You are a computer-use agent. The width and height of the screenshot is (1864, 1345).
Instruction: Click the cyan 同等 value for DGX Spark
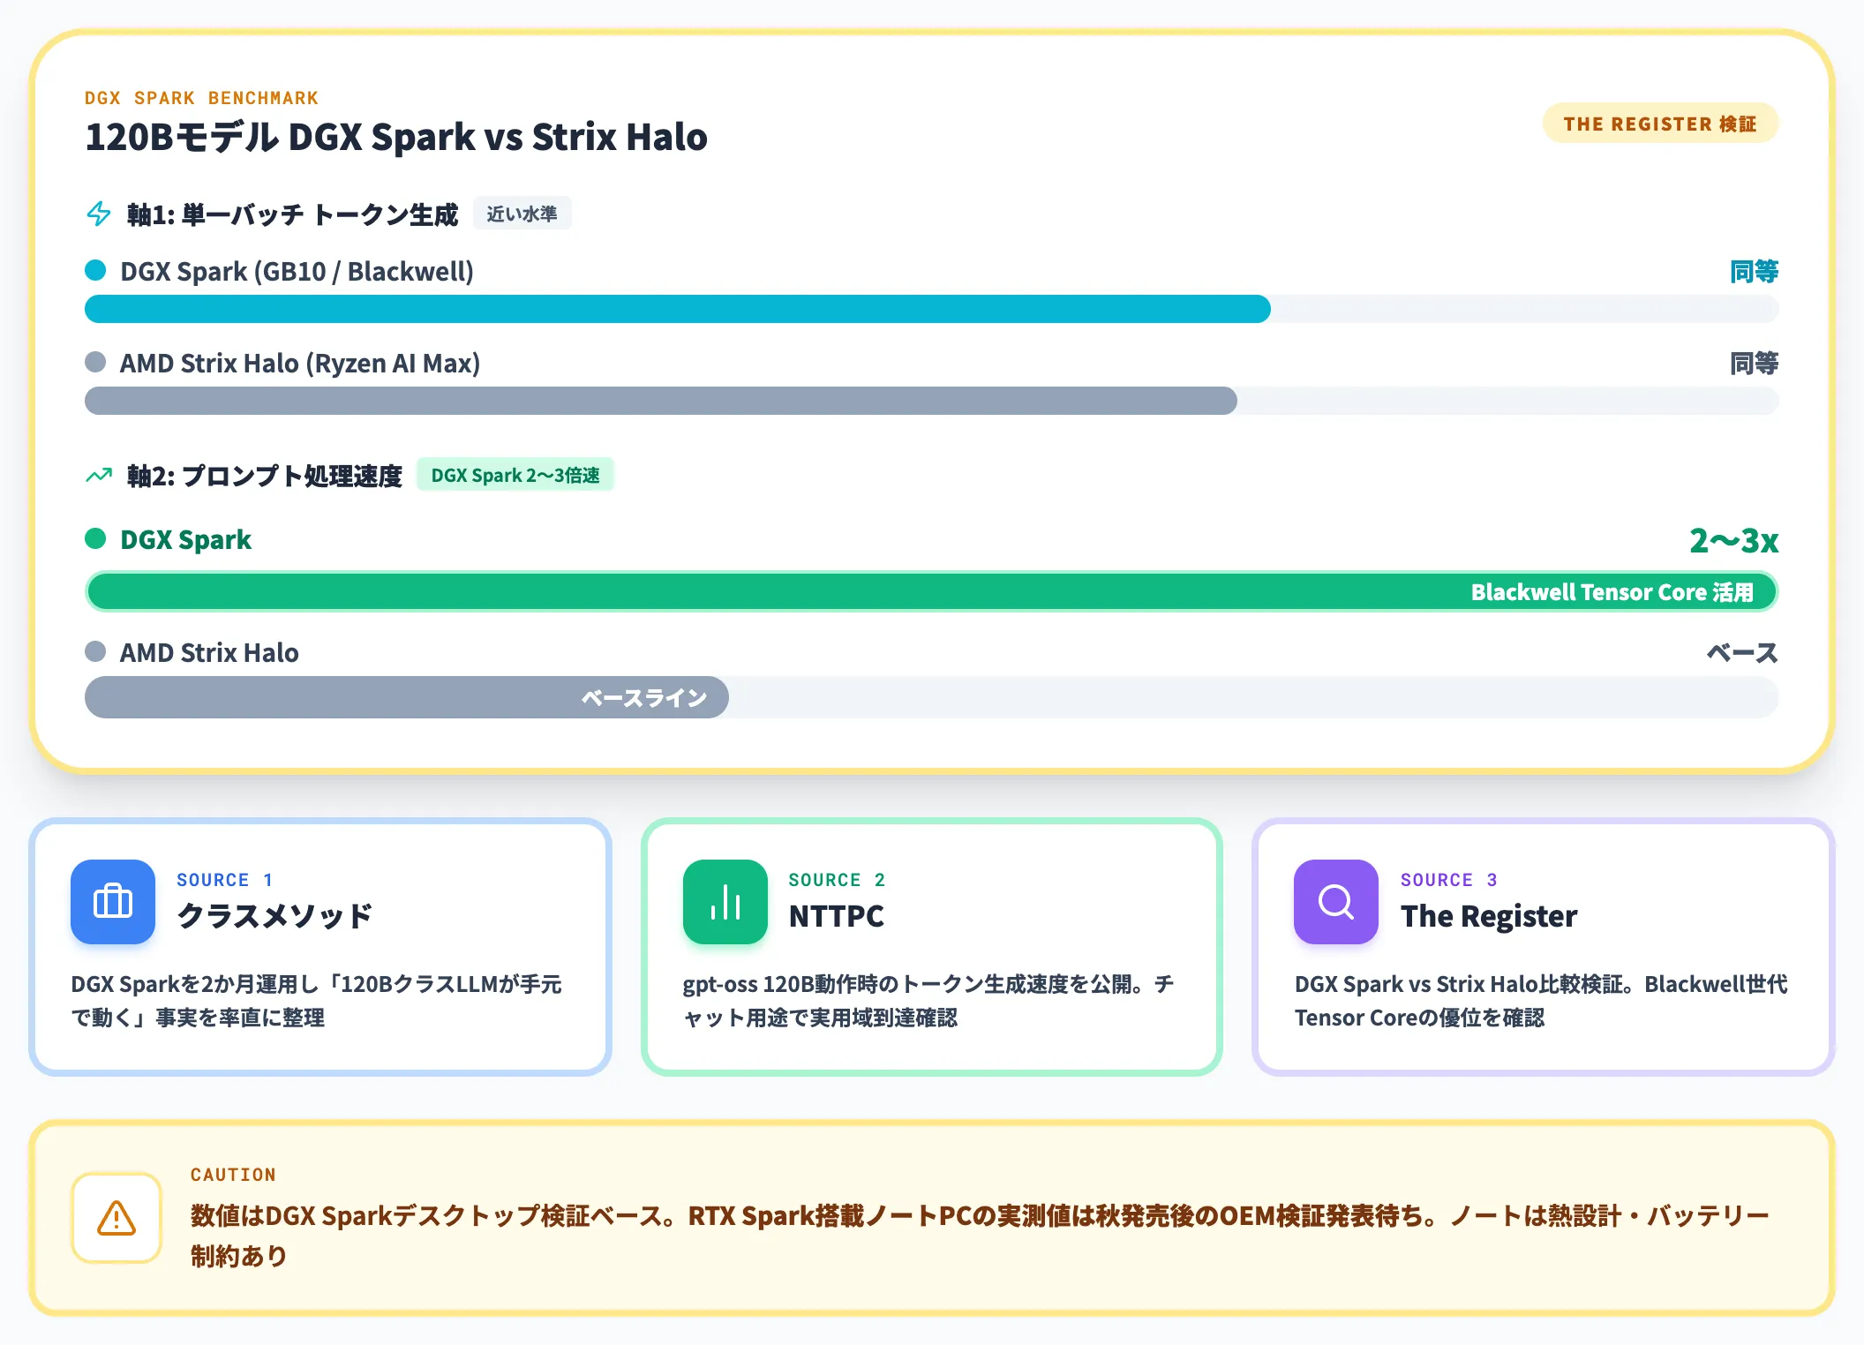(1754, 271)
